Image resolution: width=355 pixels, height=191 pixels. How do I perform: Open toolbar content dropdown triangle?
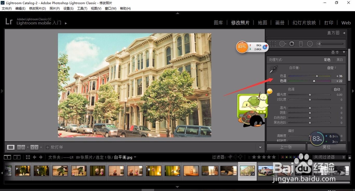click(260, 147)
